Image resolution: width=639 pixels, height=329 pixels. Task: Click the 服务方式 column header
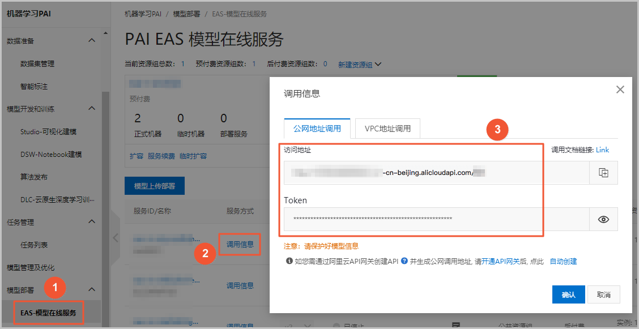(x=240, y=211)
